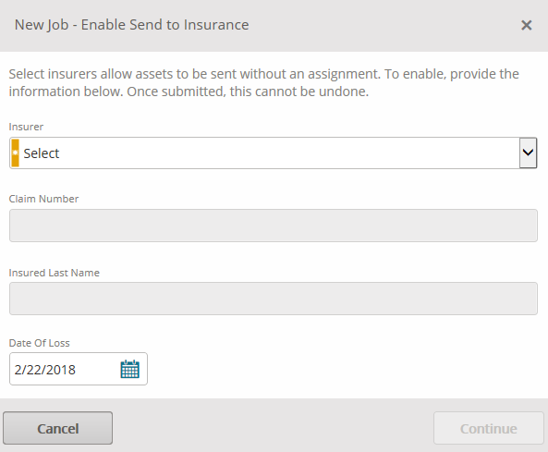Click empty footer space between Cancel and Continue
548x452 pixels.
click(x=273, y=428)
